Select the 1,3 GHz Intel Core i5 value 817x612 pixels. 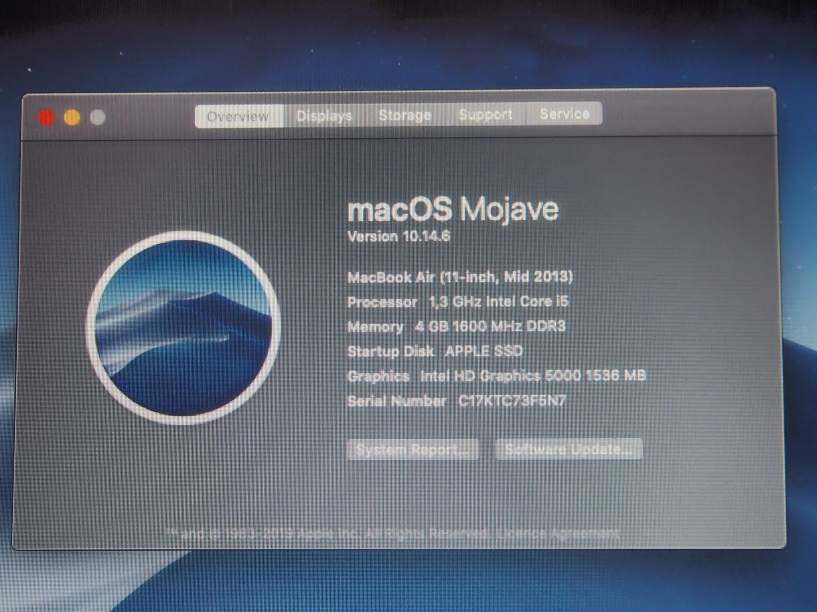tap(499, 302)
